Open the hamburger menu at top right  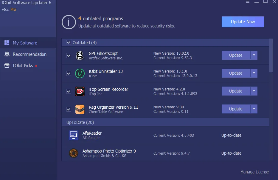248,2
